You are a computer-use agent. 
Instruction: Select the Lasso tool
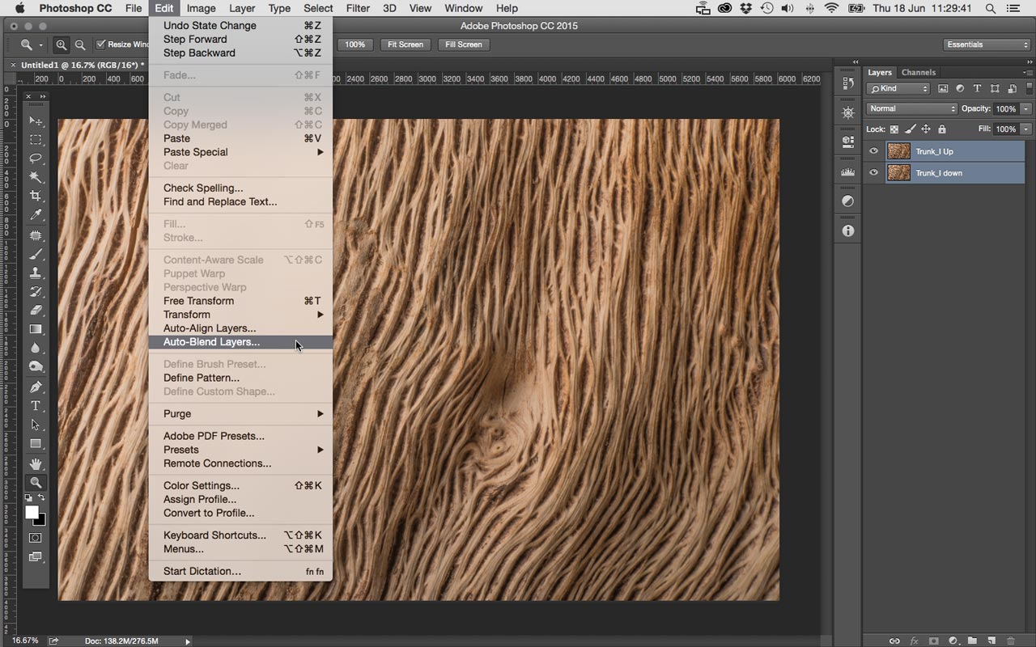[x=36, y=159]
